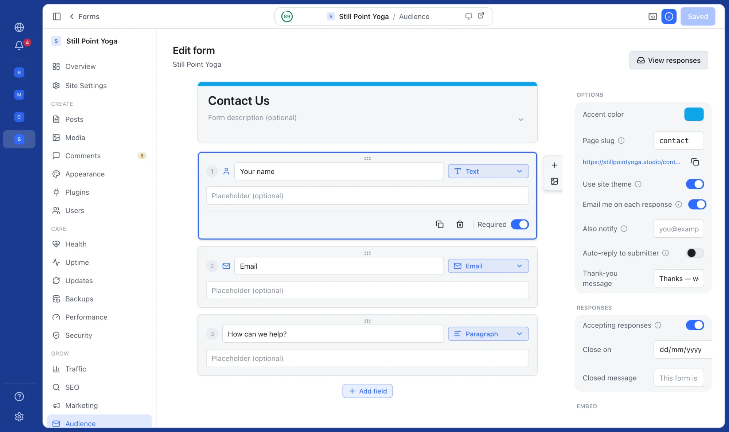Open desktop preview icon in top bar

click(x=469, y=16)
